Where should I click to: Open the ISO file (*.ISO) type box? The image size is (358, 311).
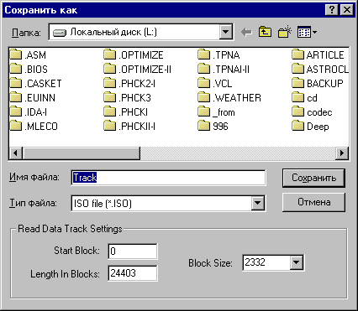[x=168, y=203]
